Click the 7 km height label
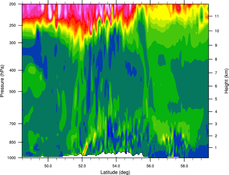 [x=216, y=73]
